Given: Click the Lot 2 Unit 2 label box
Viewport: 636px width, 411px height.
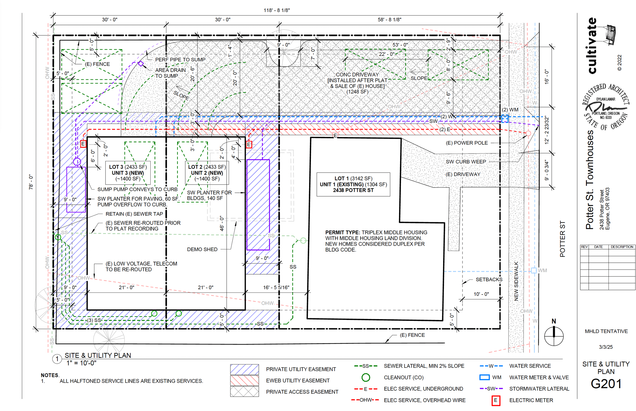Looking at the screenshot, I should [207, 173].
